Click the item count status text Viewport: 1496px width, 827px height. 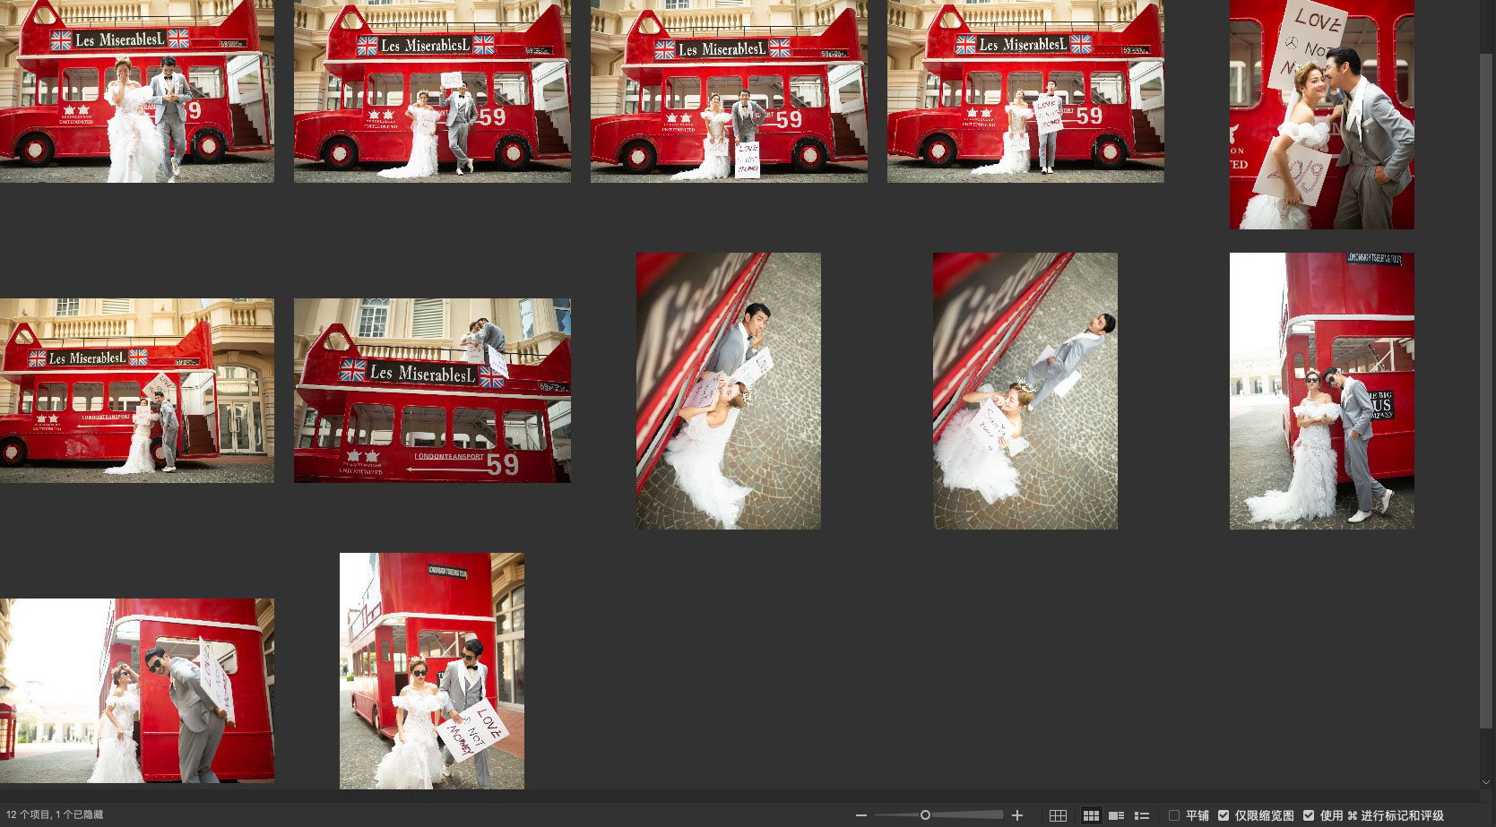(x=55, y=815)
